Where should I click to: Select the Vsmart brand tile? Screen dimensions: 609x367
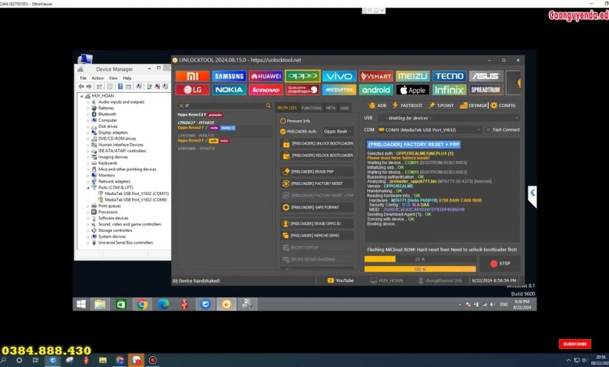(x=376, y=77)
